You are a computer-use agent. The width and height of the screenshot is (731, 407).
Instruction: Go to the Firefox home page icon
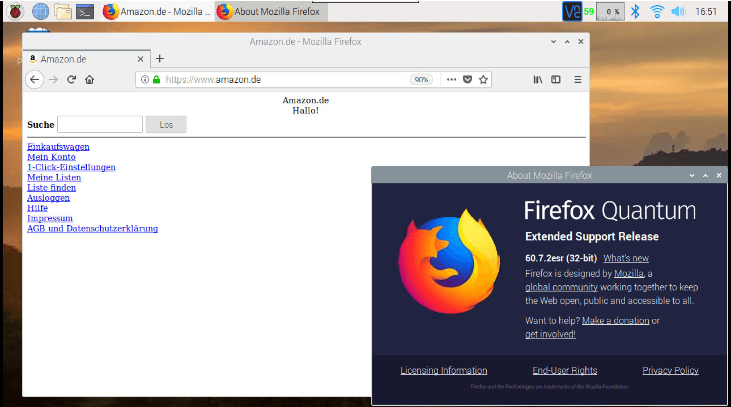click(x=89, y=79)
